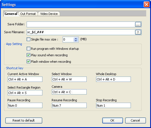Viewport: 151px width, 128px height.
Task: Edit Stop Recording shortcut field
Action: [113, 105]
